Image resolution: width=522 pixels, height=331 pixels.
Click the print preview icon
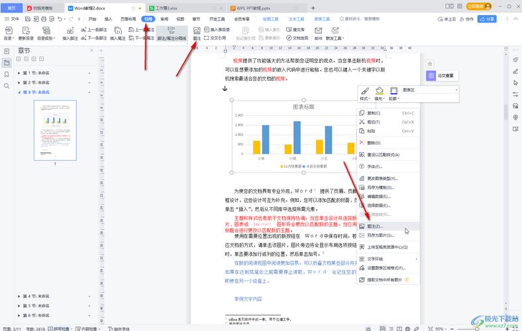click(x=52, y=19)
